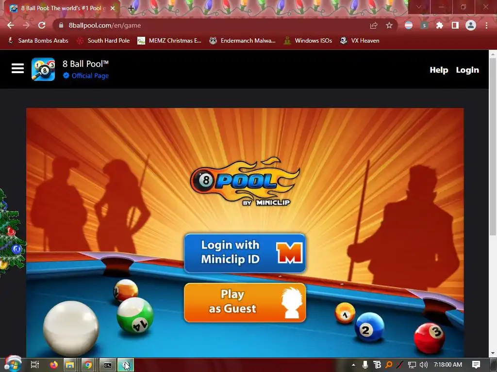Open the Windows Start button with Santa hat

(x=13, y=364)
